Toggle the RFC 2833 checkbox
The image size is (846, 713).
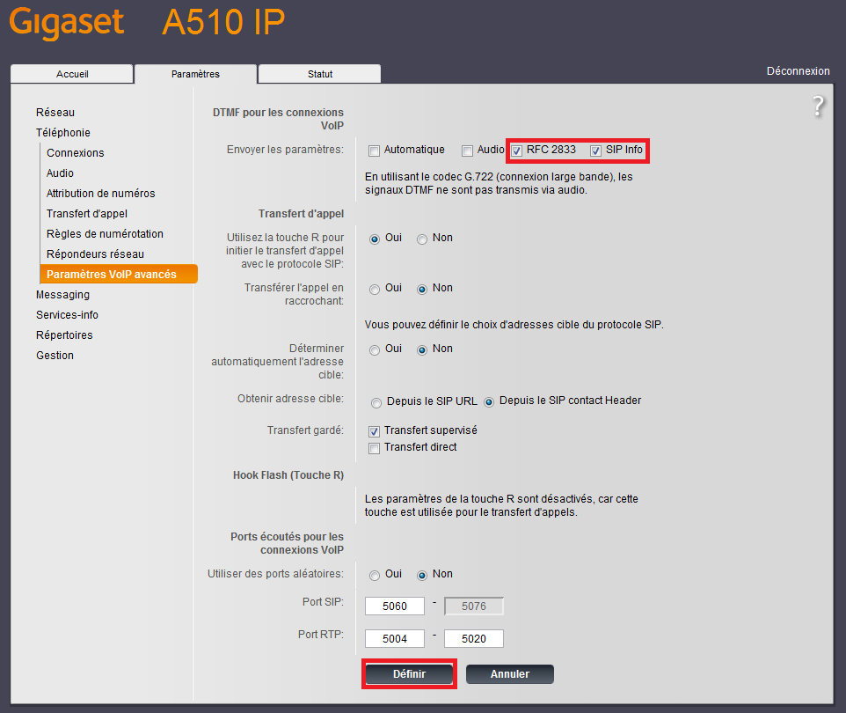click(516, 151)
